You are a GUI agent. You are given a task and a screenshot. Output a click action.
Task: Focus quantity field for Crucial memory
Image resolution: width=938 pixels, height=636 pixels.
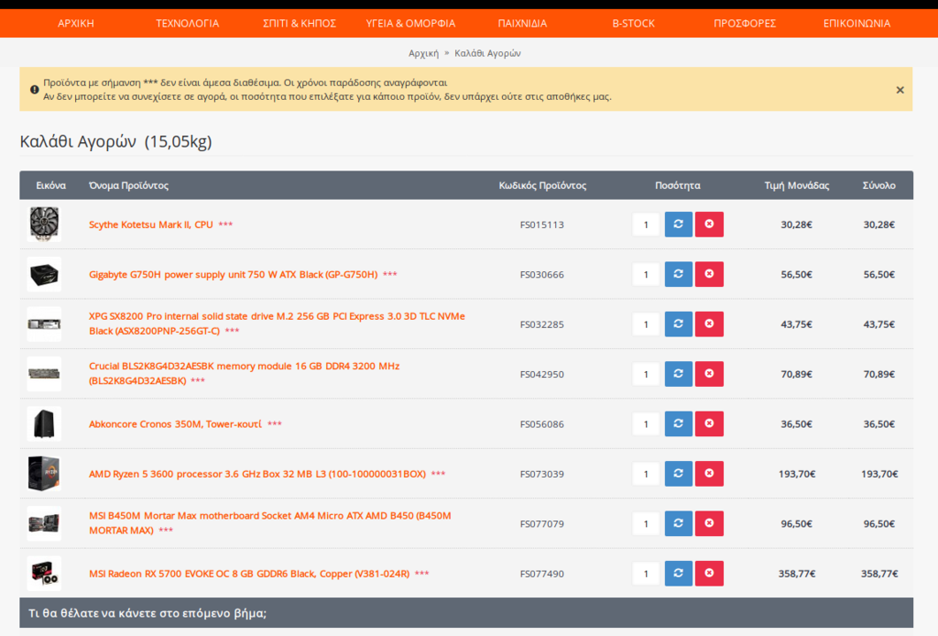click(645, 375)
